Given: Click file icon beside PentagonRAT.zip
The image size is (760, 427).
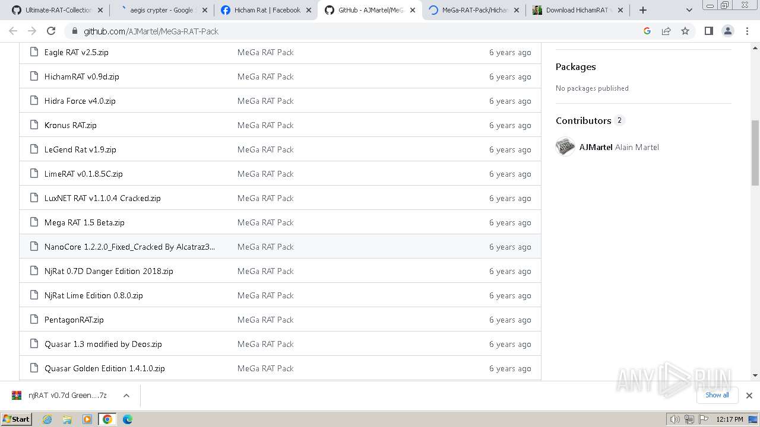Looking at the screenshot, I should click(x=34, y=320).
